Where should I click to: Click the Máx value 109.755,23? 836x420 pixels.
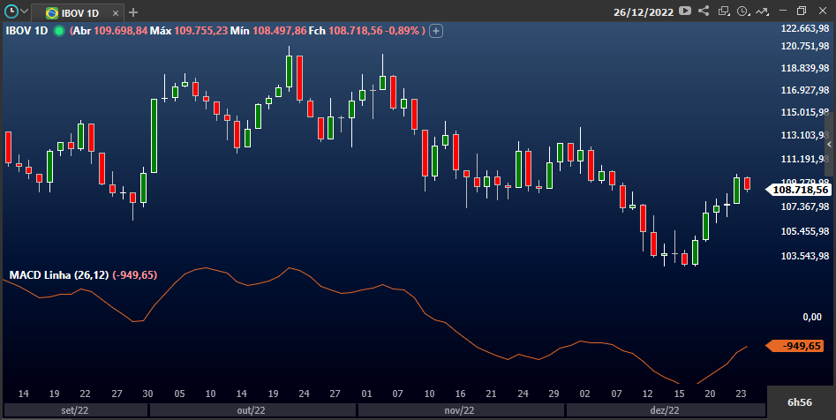pyautogui.click(x=201, y=30)
